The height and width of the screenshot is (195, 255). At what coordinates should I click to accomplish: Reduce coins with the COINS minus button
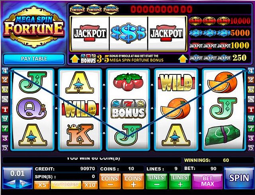(110, 181)
